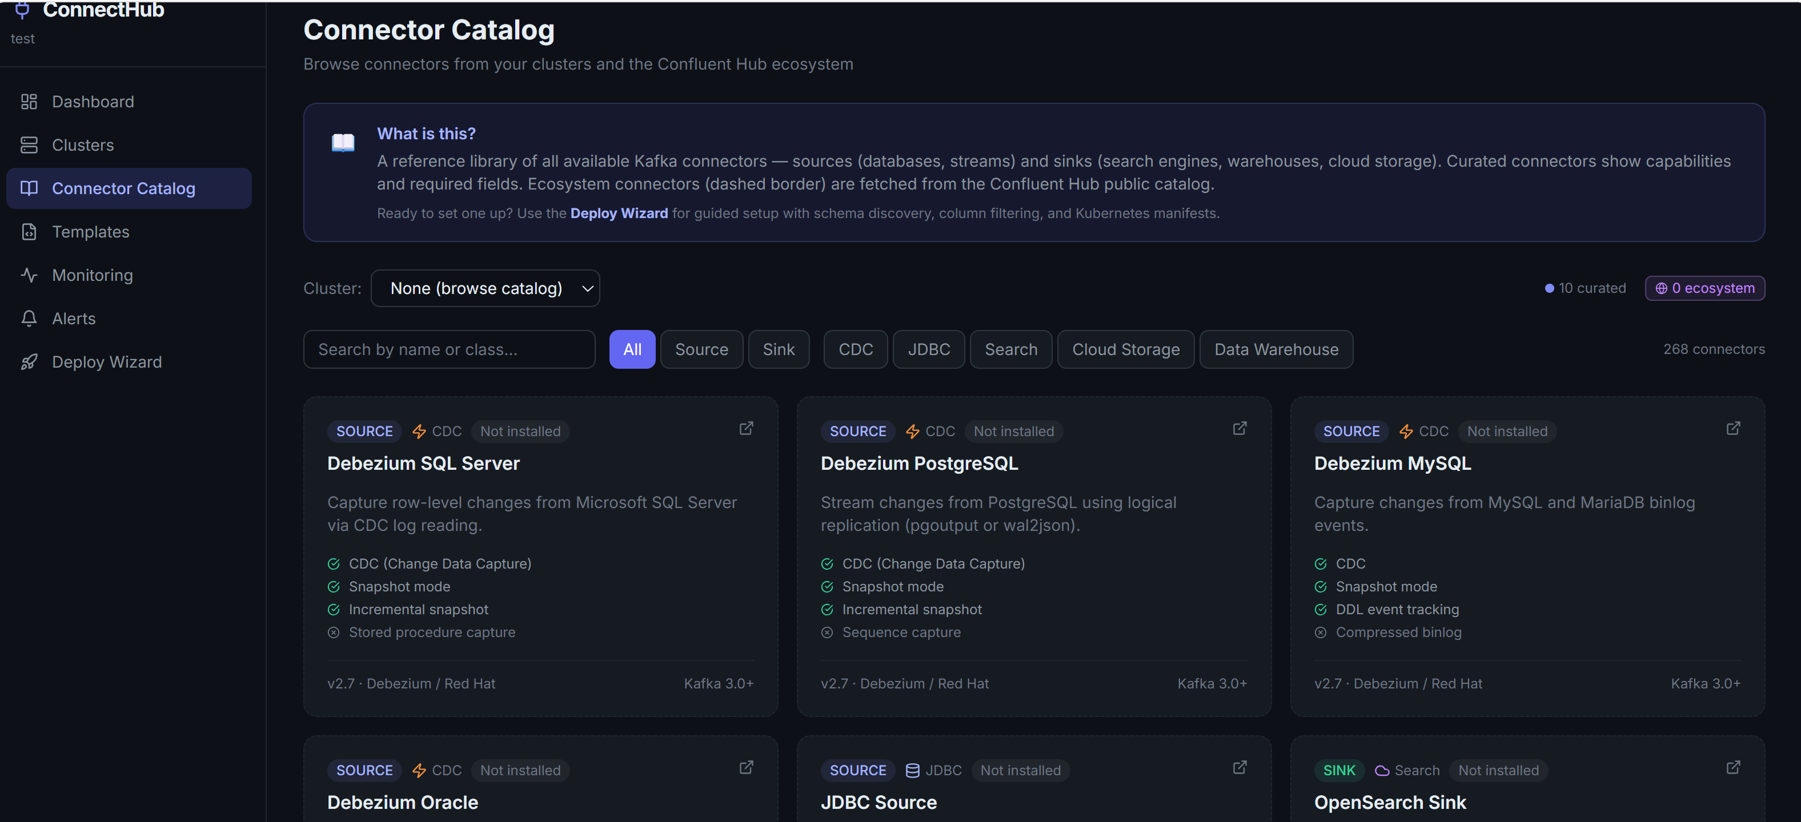Click What is this? banner heading
The height and width of the screenshot is (822, 1801).
pos(426,134)
